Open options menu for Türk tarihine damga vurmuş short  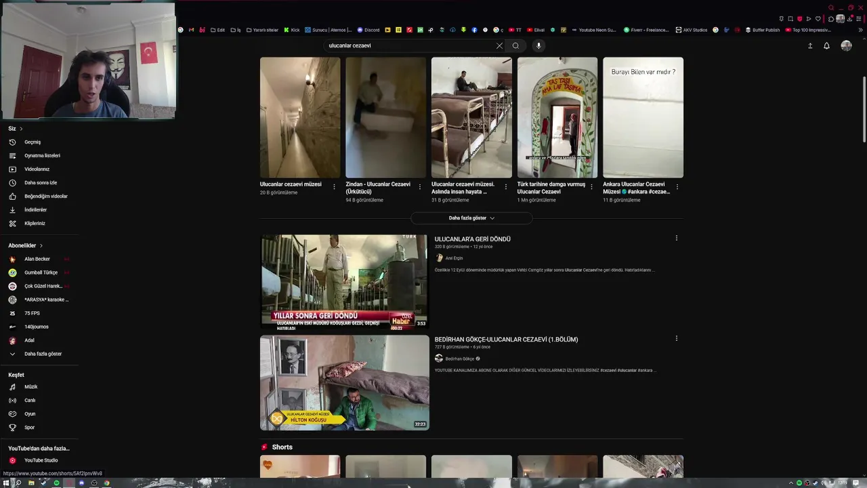point(591,187)
